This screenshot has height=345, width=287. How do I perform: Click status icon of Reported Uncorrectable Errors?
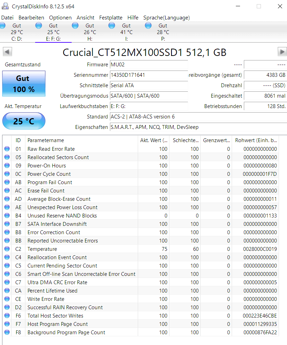(7, 240)
